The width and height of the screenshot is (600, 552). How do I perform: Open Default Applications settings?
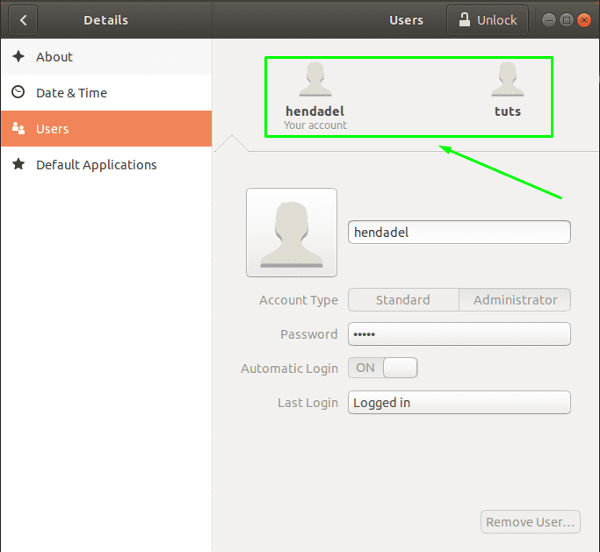pyautogui.click(x=106, y=165)
